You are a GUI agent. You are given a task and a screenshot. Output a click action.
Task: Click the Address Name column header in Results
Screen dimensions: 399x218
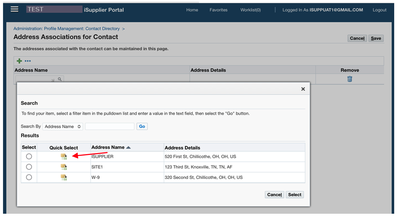(108, 147)
